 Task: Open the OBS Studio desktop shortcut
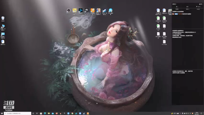[69, 11]
